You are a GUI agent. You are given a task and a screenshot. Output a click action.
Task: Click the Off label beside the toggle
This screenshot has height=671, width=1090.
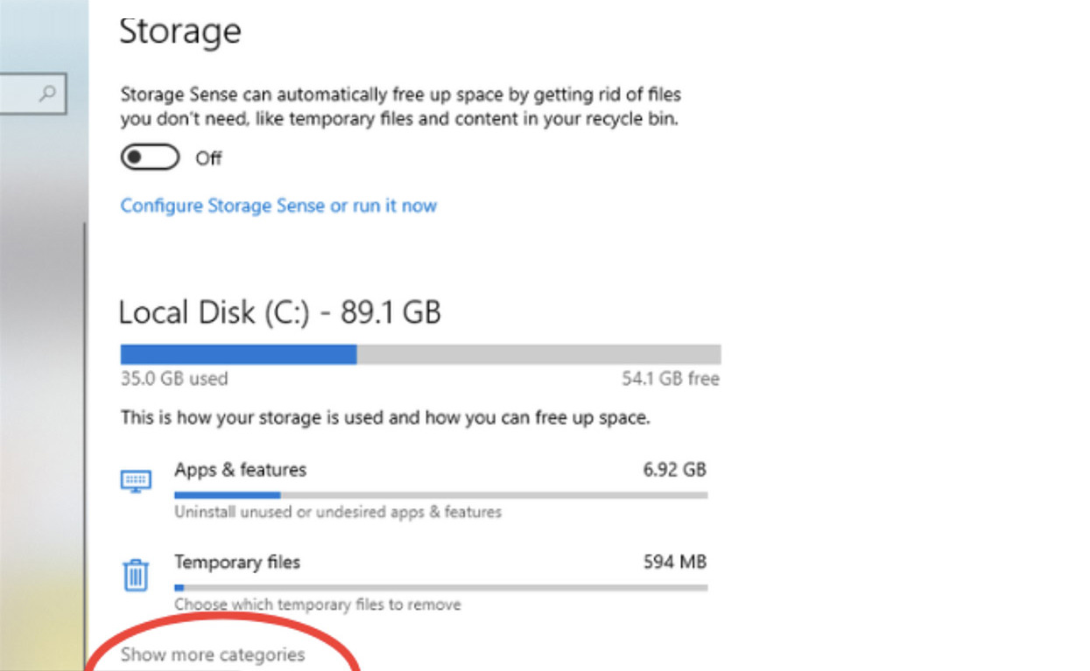[208, 158]
